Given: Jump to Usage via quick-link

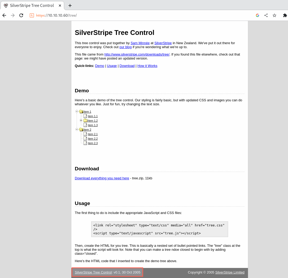Looking at the screenshot, I should [x=112, y=66].
